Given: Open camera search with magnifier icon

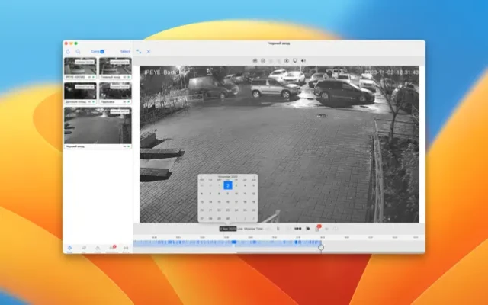Looking at the screenshot, I should click(x=77, y=51).
